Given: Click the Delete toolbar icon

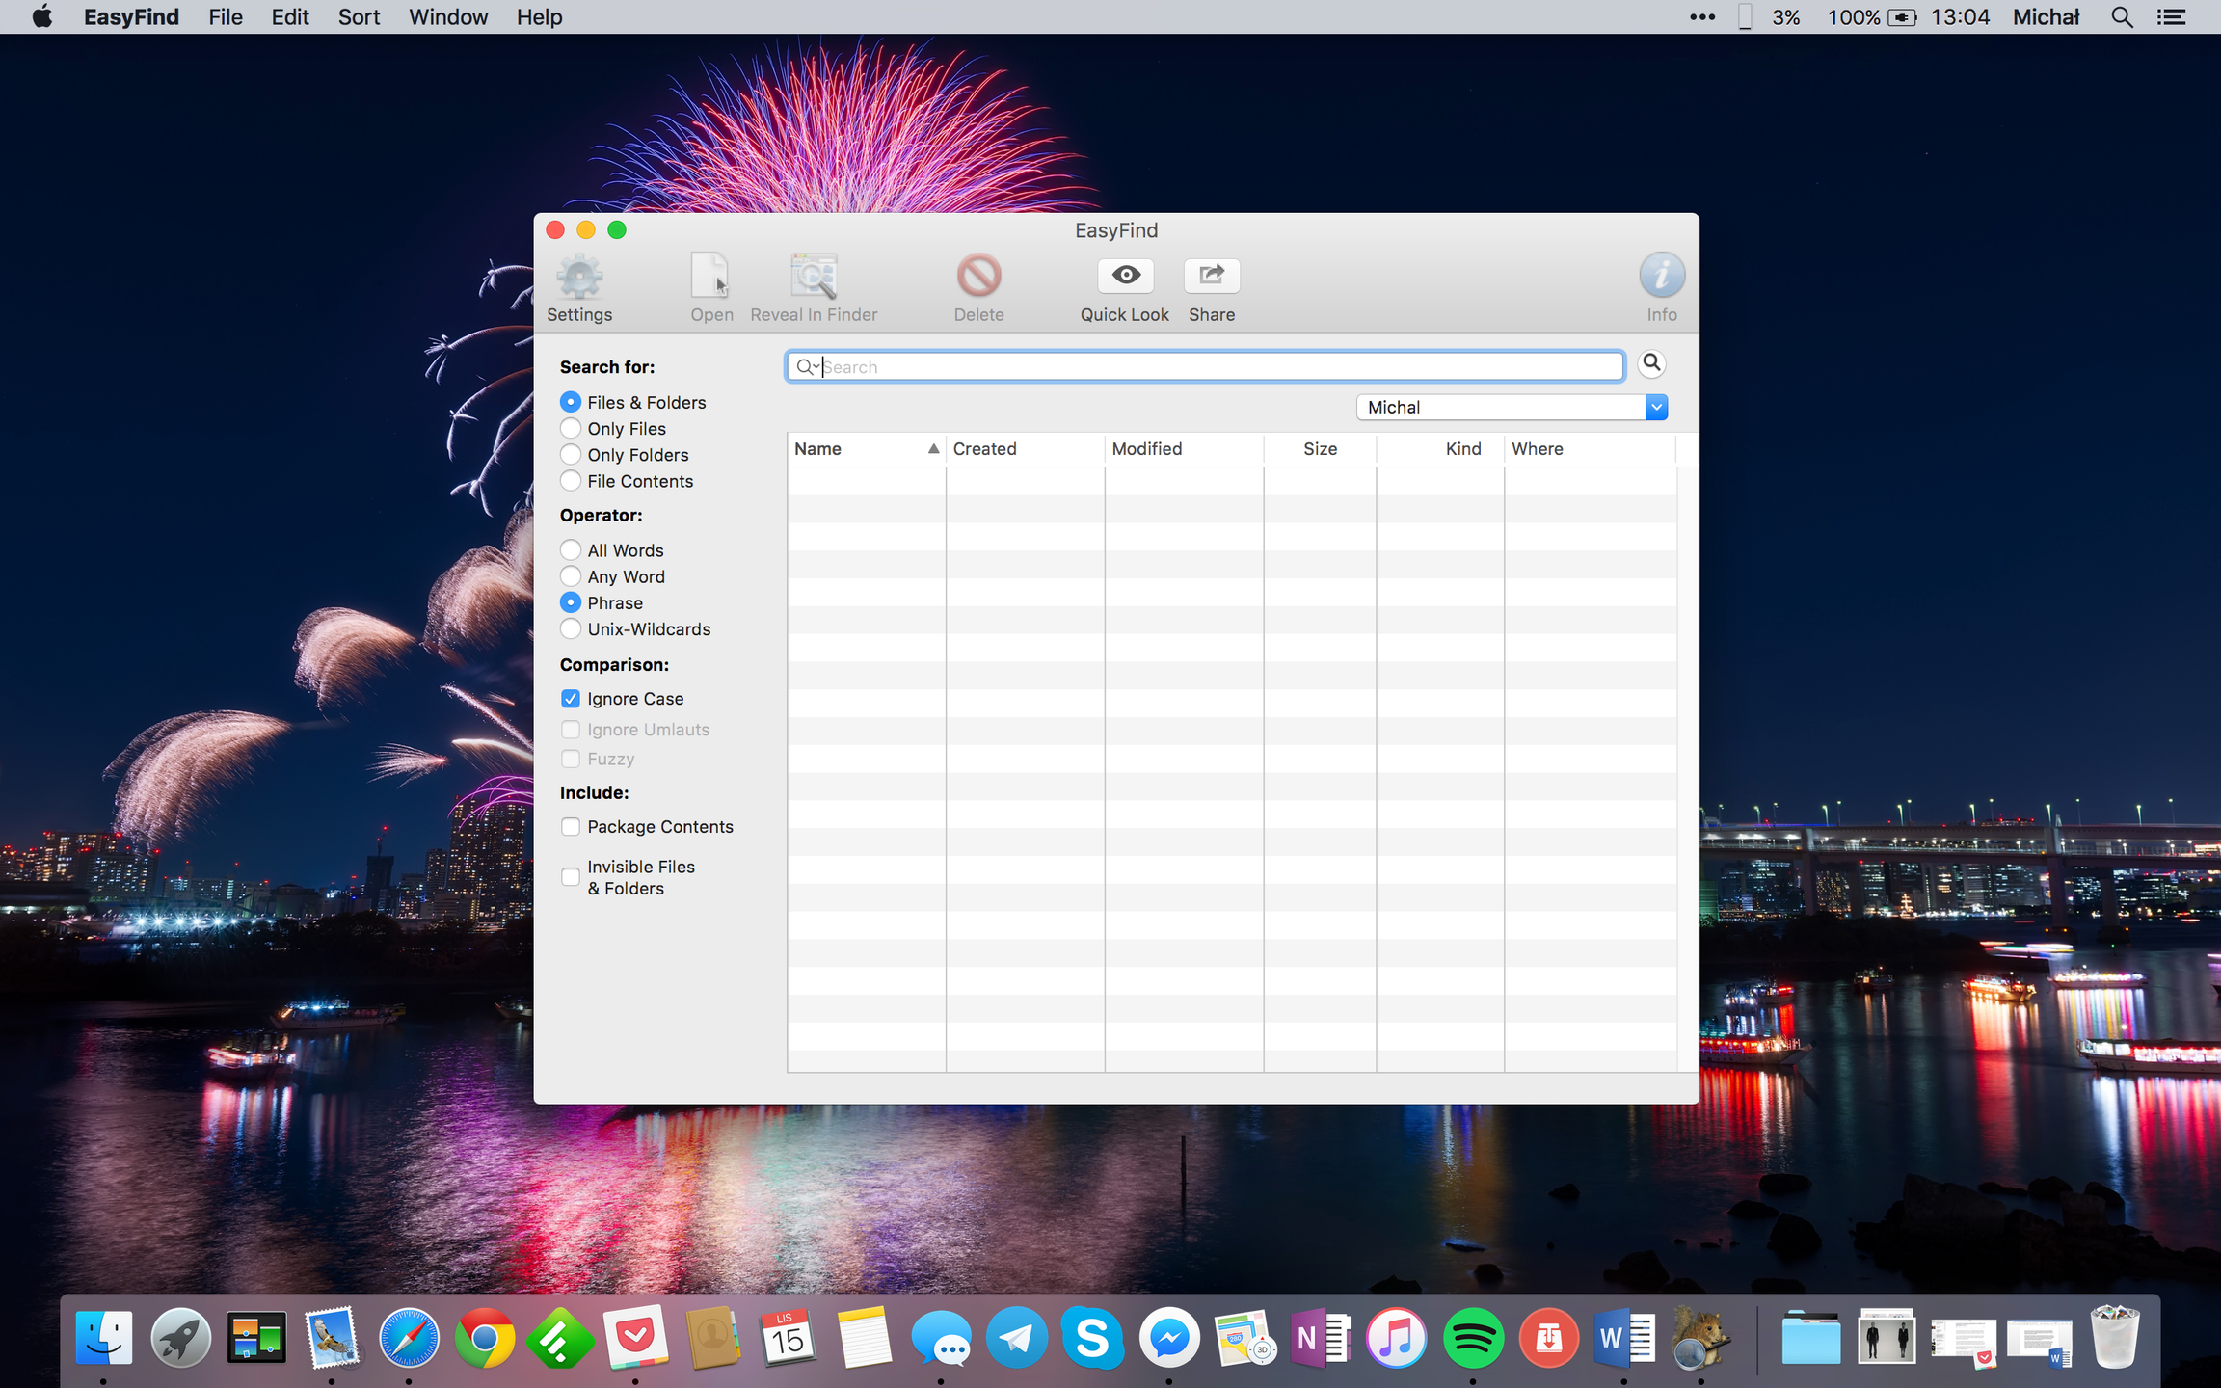Looking at the screenshot, I should 978,277.
